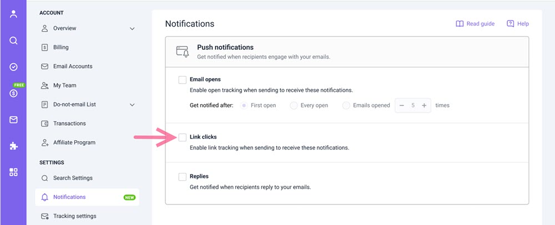The image size is (555, 225).
Task: Open the envelope icon in purple sidebar
Action: point(13,120)
